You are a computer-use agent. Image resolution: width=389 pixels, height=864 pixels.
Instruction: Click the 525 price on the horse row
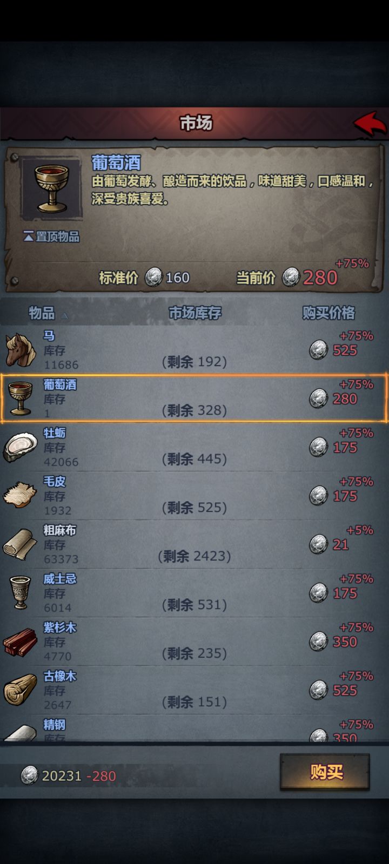pos(345,350)
